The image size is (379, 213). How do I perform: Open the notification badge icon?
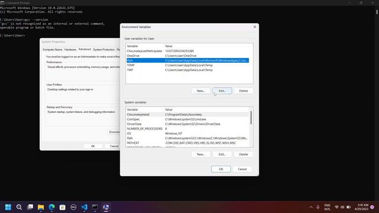click(372, 207)
